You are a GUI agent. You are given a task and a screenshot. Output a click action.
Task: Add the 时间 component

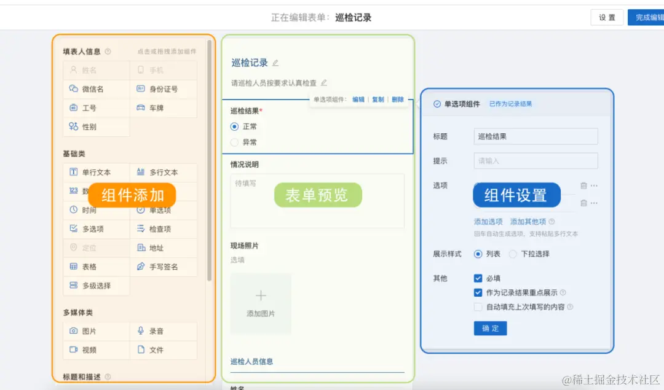(x=96, y=210)
